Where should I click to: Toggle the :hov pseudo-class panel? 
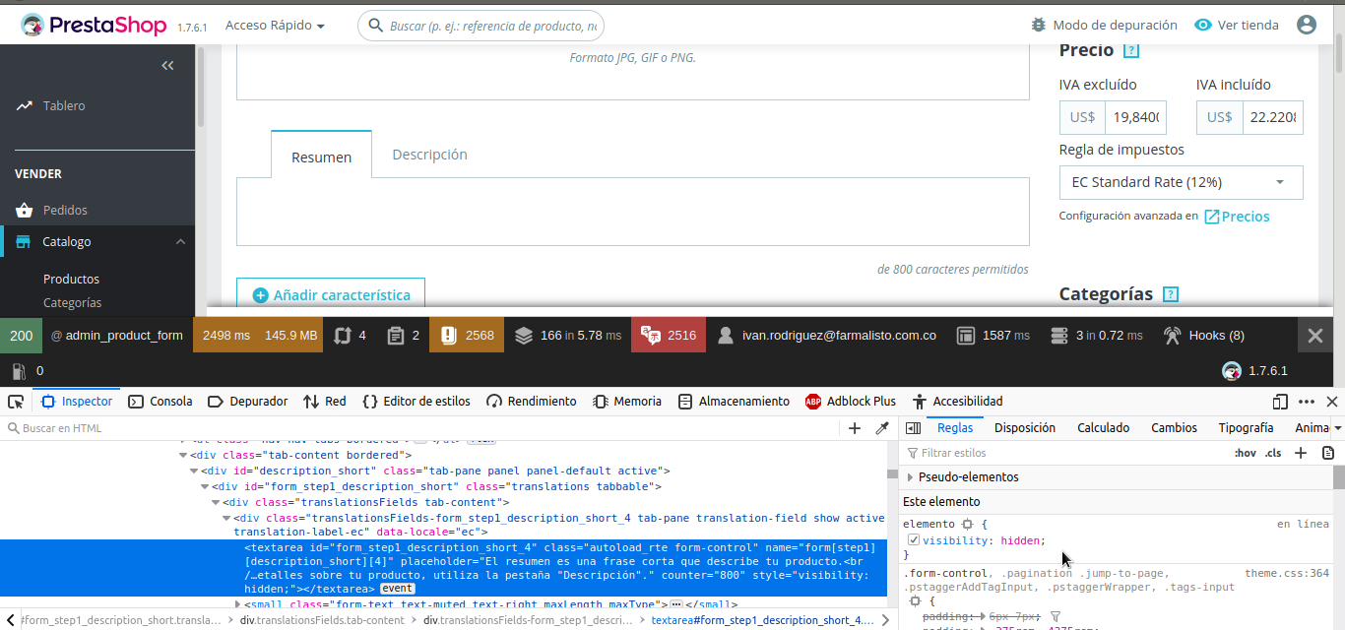[x=1245, y=453]
